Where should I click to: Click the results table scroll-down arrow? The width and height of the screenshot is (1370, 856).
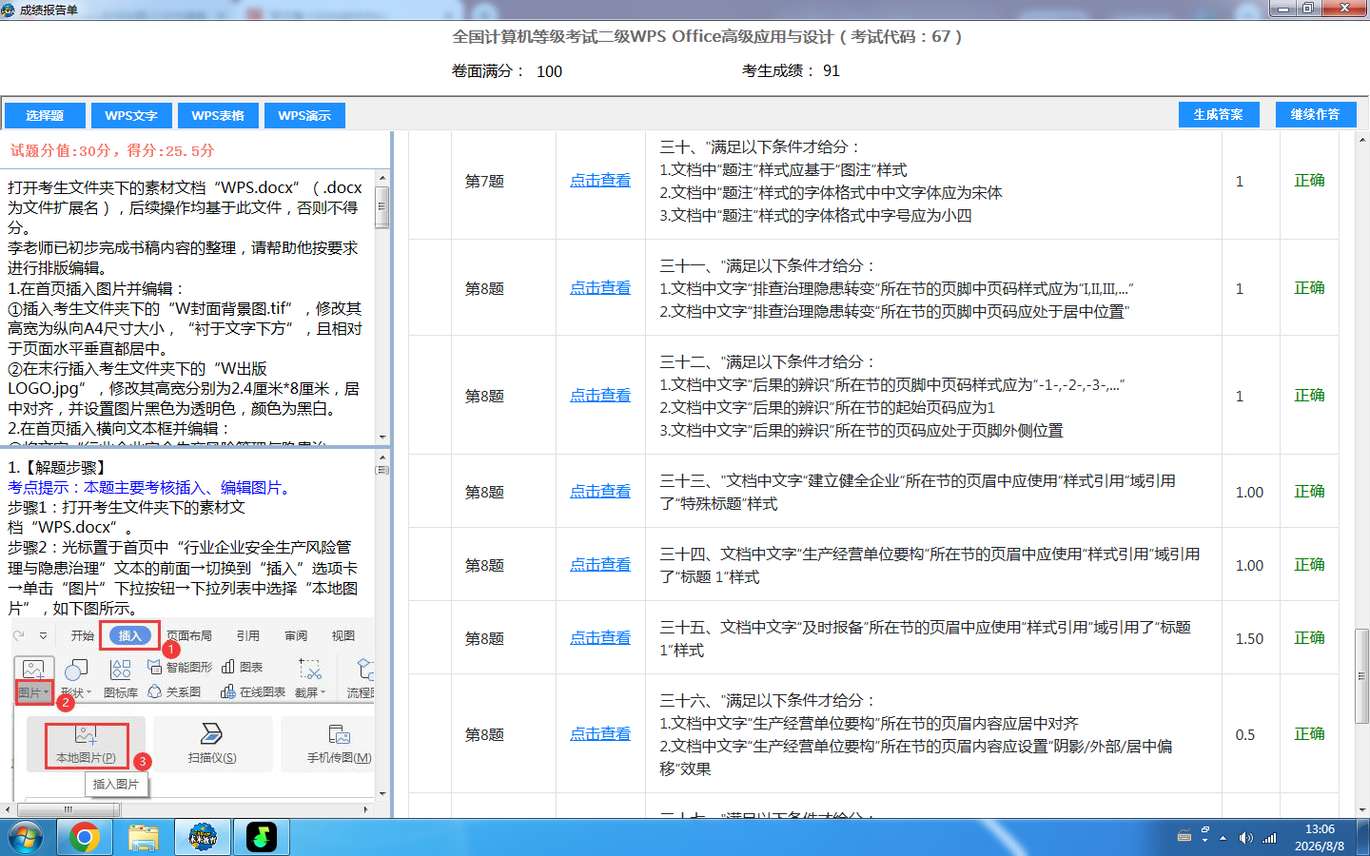click(x=1362, y=810)
